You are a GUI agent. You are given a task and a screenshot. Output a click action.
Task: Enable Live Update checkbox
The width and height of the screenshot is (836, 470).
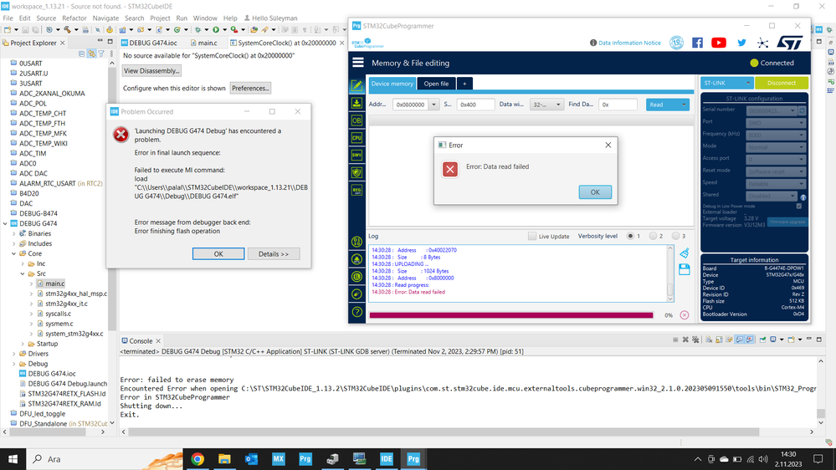point(532,236)
